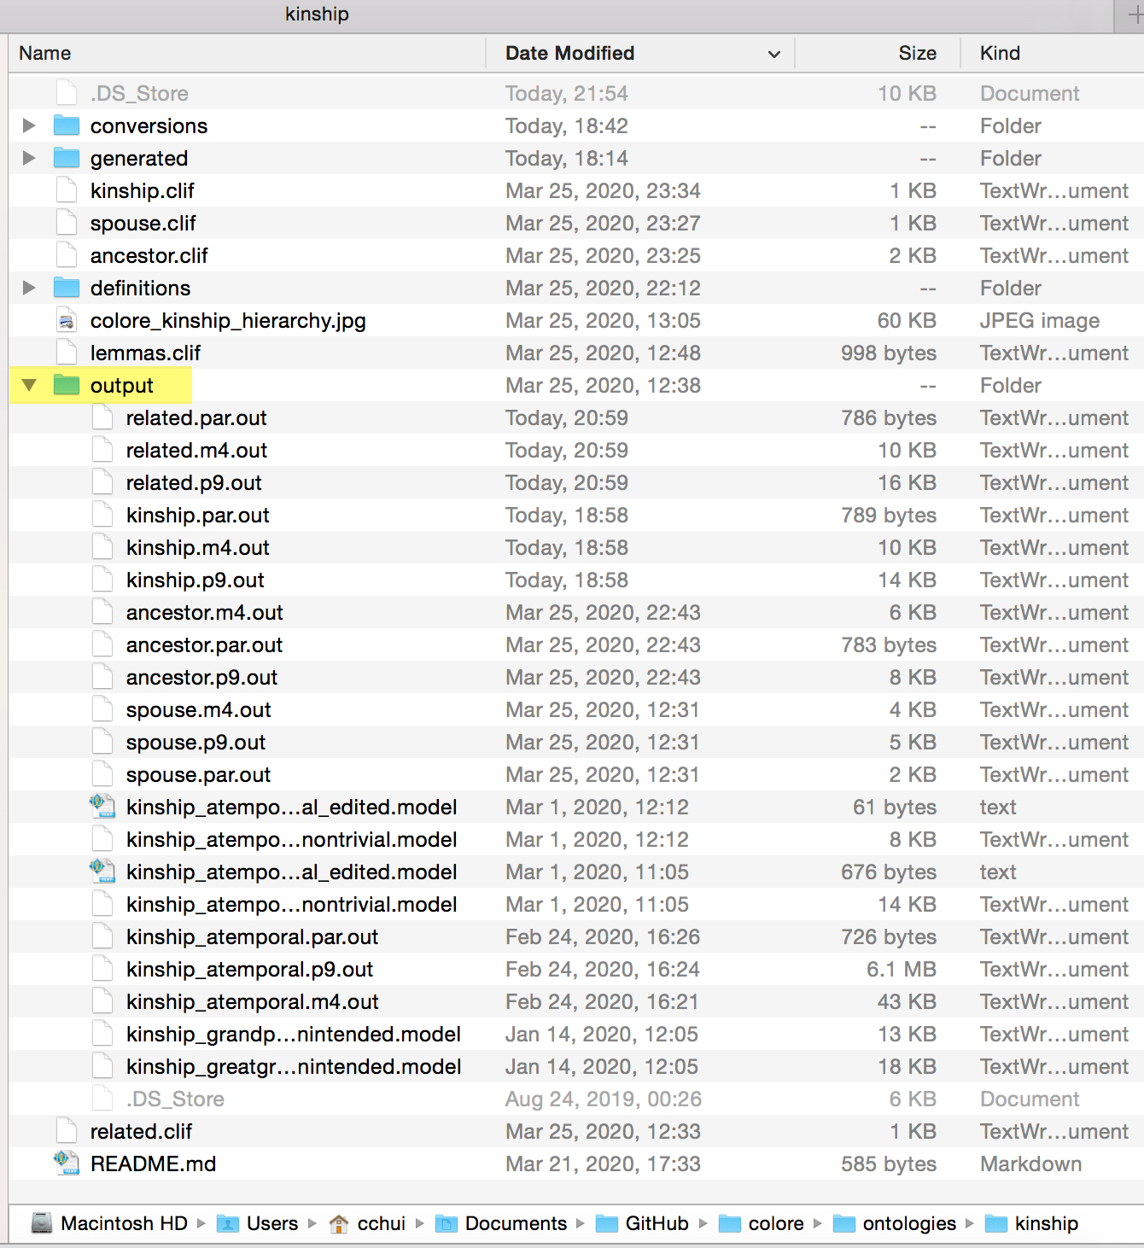Select the top-level .DS_Store file dated Today

click(139, 93)
